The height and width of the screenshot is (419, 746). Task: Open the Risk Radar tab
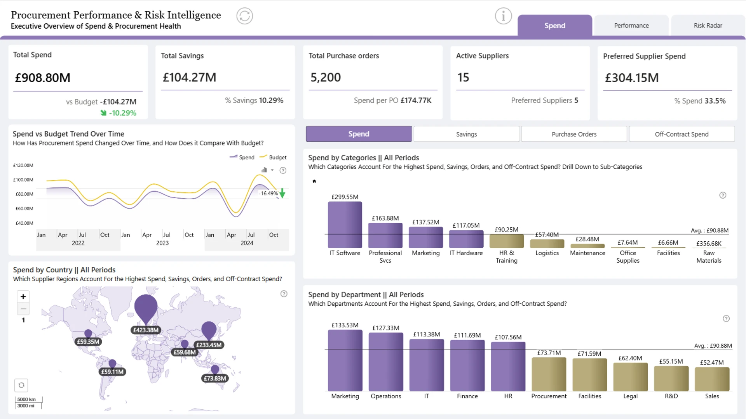708,26
